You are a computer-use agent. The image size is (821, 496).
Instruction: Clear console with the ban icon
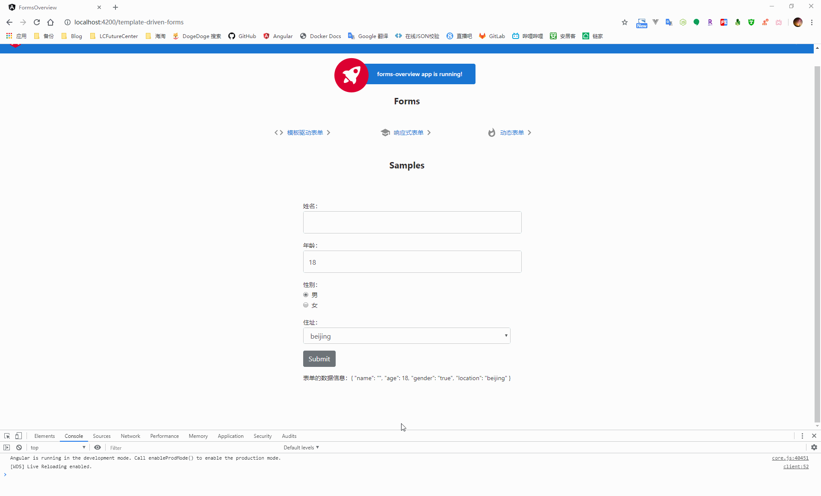[19, 447]
